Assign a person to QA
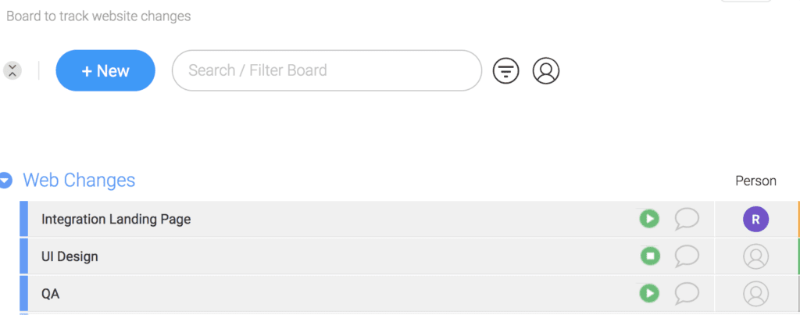 (x=755, y=293)
